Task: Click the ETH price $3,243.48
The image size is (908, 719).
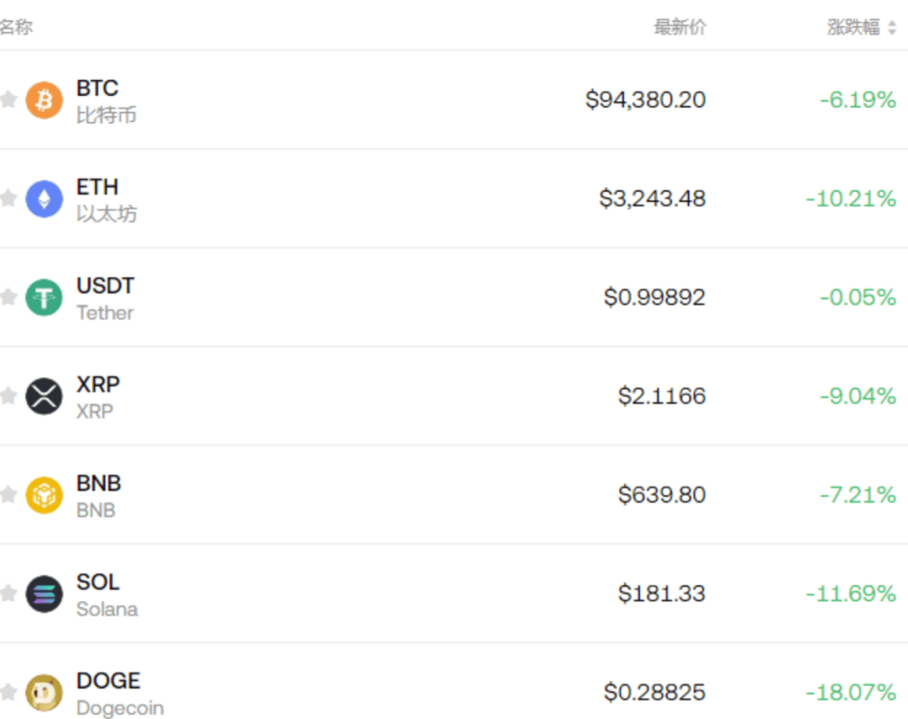Action: click(652, 199)
